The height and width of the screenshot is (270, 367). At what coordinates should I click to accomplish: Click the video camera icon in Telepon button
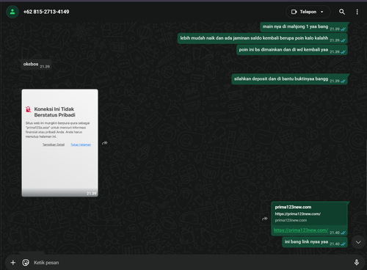coord(294,12)
